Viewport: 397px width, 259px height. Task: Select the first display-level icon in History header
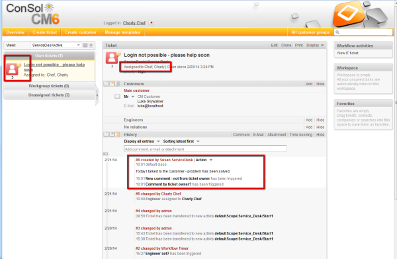click(107, 135)
